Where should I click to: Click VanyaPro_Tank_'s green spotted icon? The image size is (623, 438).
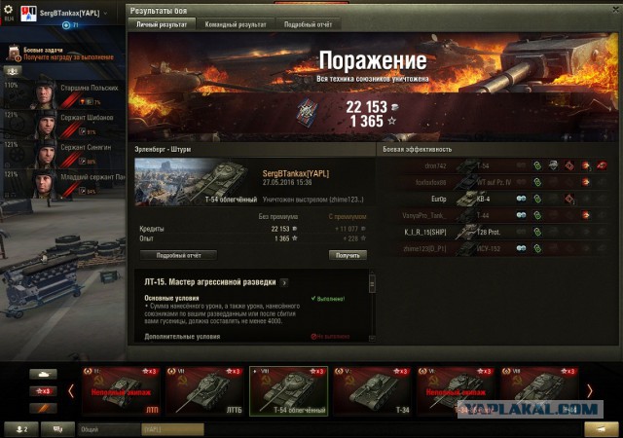click(x=537, y=215)
